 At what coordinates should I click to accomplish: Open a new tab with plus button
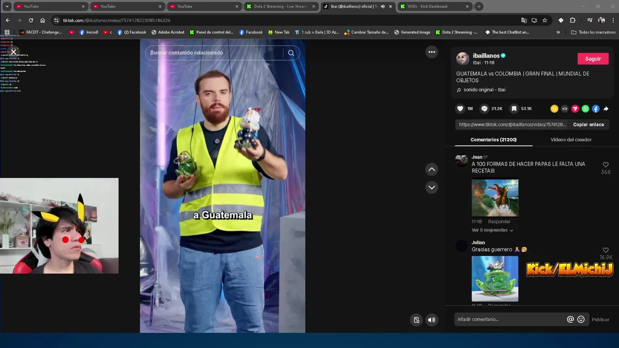(479, 6)
